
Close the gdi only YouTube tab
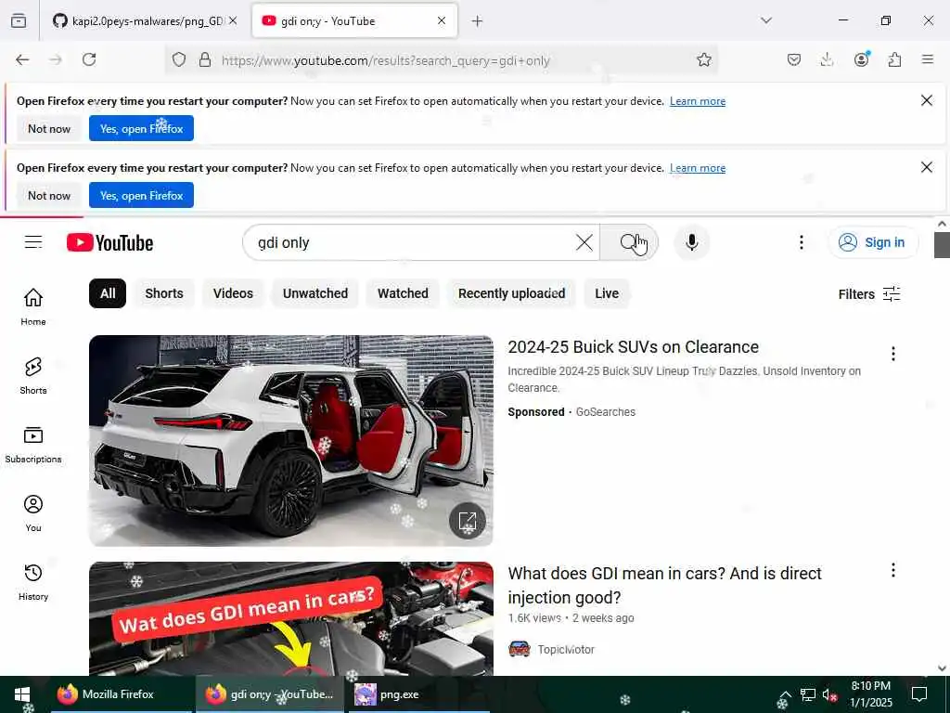pos(442,21)
